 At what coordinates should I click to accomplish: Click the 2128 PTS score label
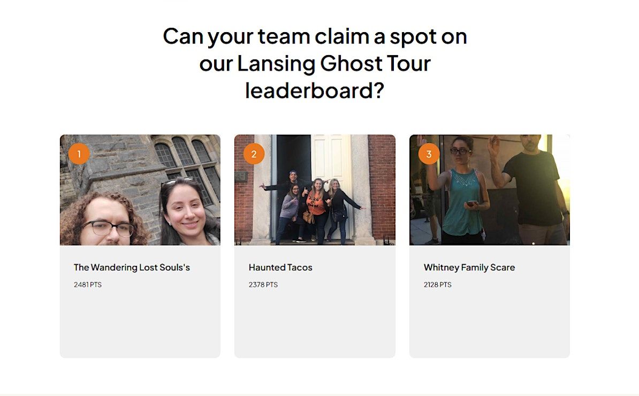tap(437, 285)
